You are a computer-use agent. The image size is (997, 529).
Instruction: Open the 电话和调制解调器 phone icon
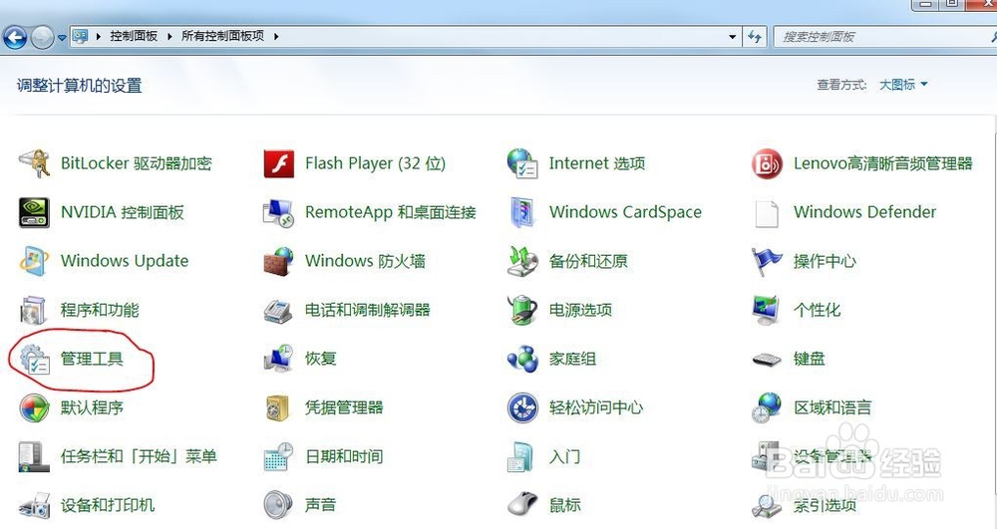(278, 311)
